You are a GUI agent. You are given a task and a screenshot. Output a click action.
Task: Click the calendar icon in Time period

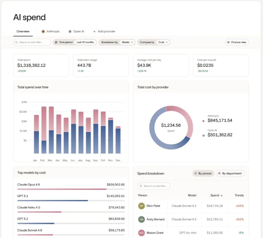pos(56,42)
